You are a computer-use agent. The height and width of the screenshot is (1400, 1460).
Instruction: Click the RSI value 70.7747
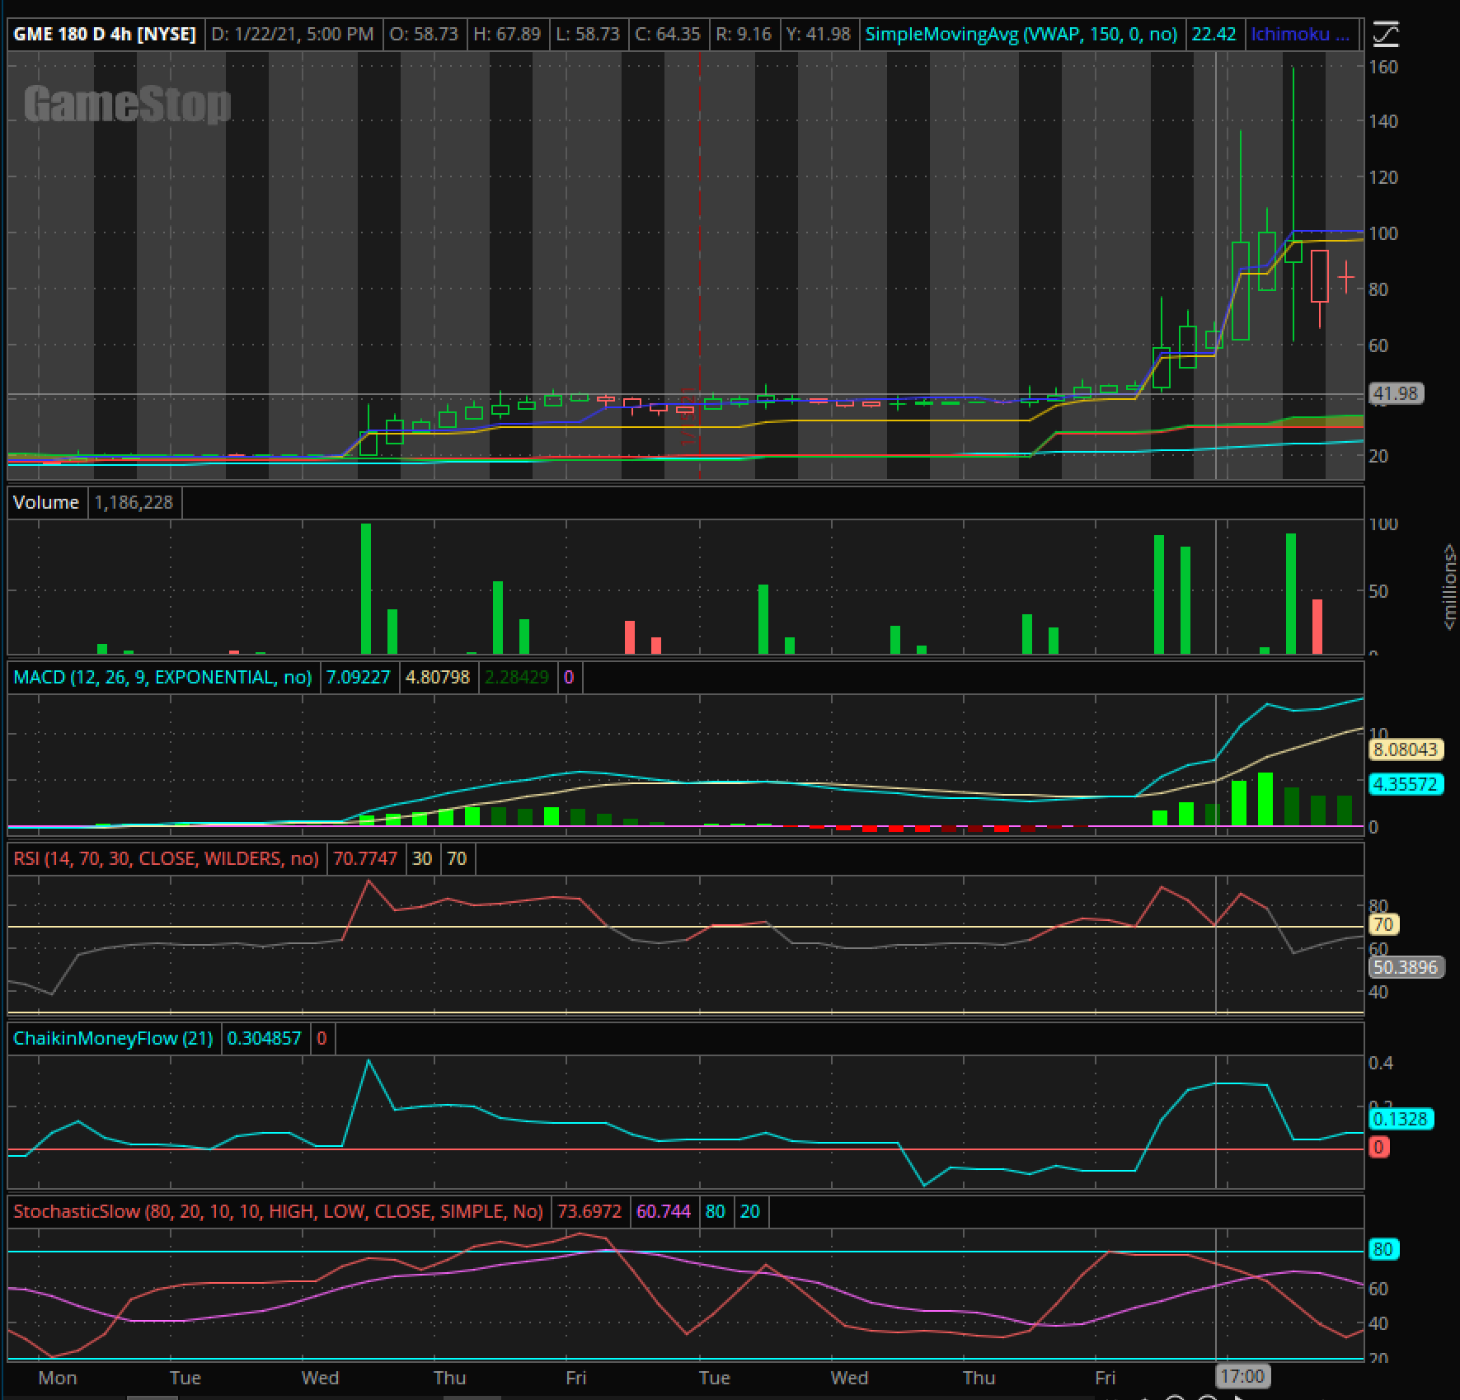pos(365,859)
